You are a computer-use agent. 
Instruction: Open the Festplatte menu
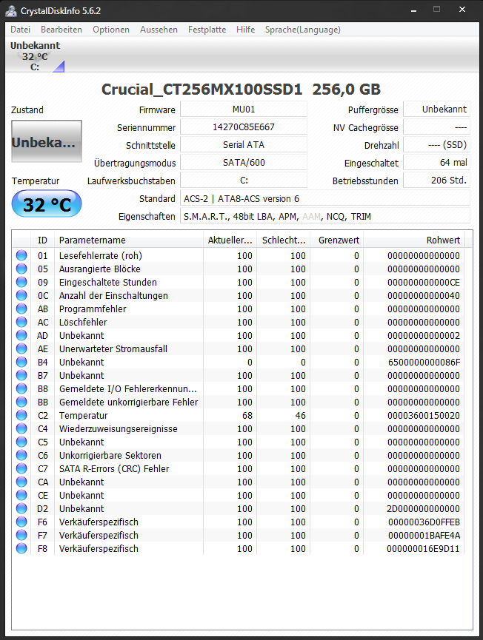click(207, 30)
